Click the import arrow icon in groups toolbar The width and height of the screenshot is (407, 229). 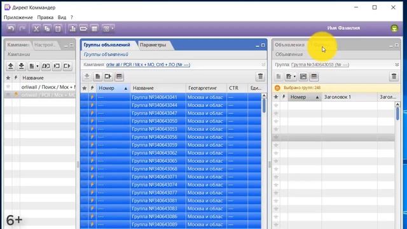[108, 76]
